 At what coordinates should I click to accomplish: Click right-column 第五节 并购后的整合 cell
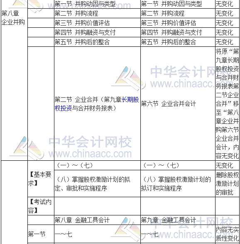tap(178, 42)
